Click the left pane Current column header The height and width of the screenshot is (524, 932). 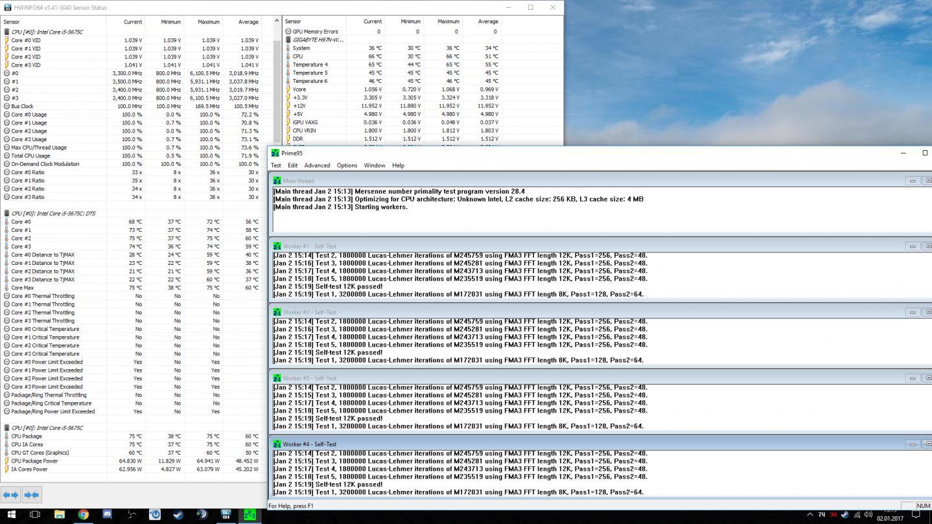(125, 22)
